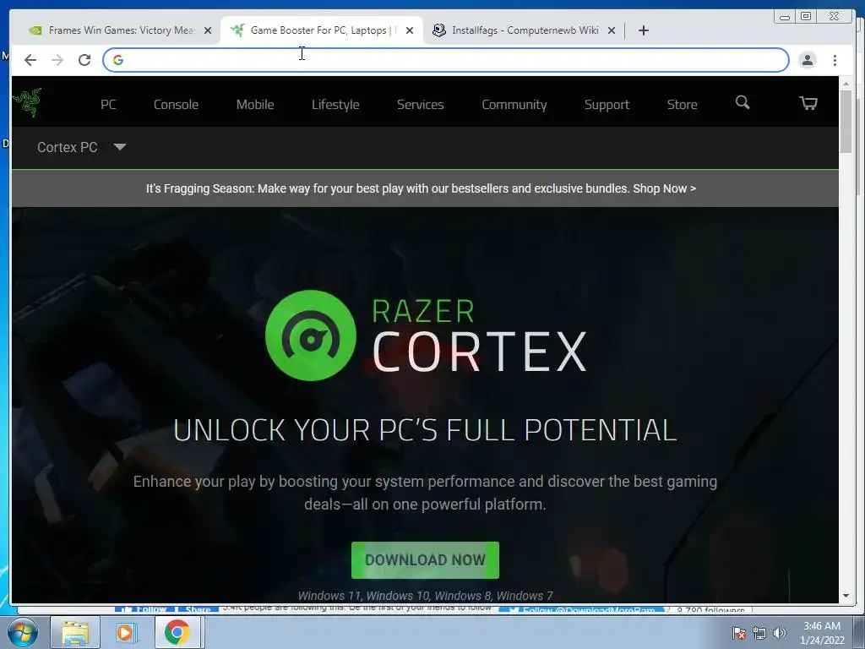Click the Razer Cortex speedometer logo
The width and height of the screenshot is (865, 649).
point(311,335)
